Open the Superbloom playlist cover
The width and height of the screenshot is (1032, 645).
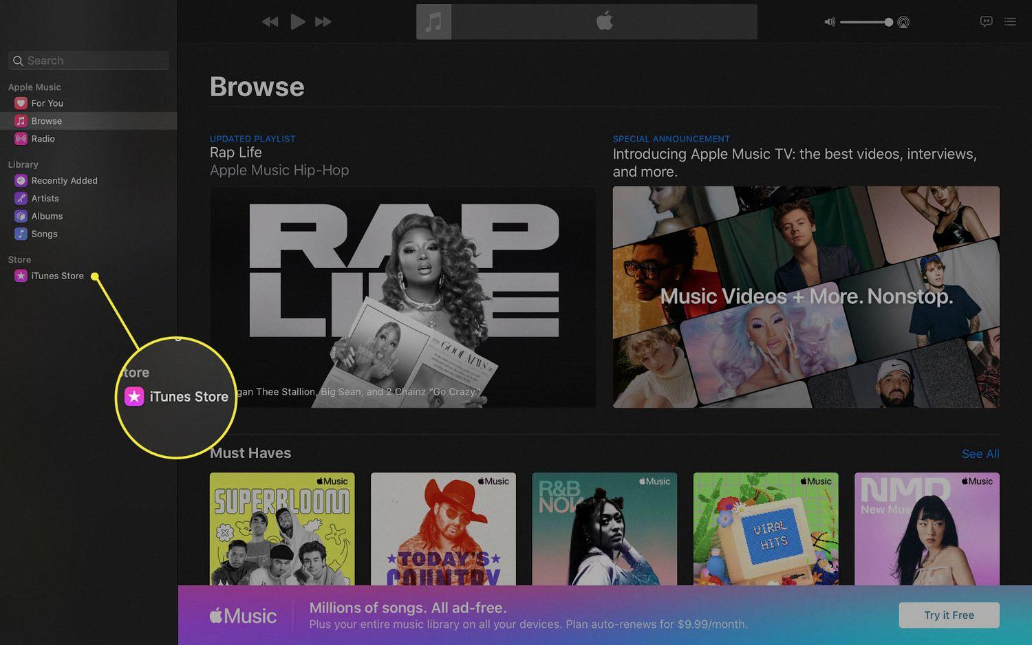tap(282, 529)
